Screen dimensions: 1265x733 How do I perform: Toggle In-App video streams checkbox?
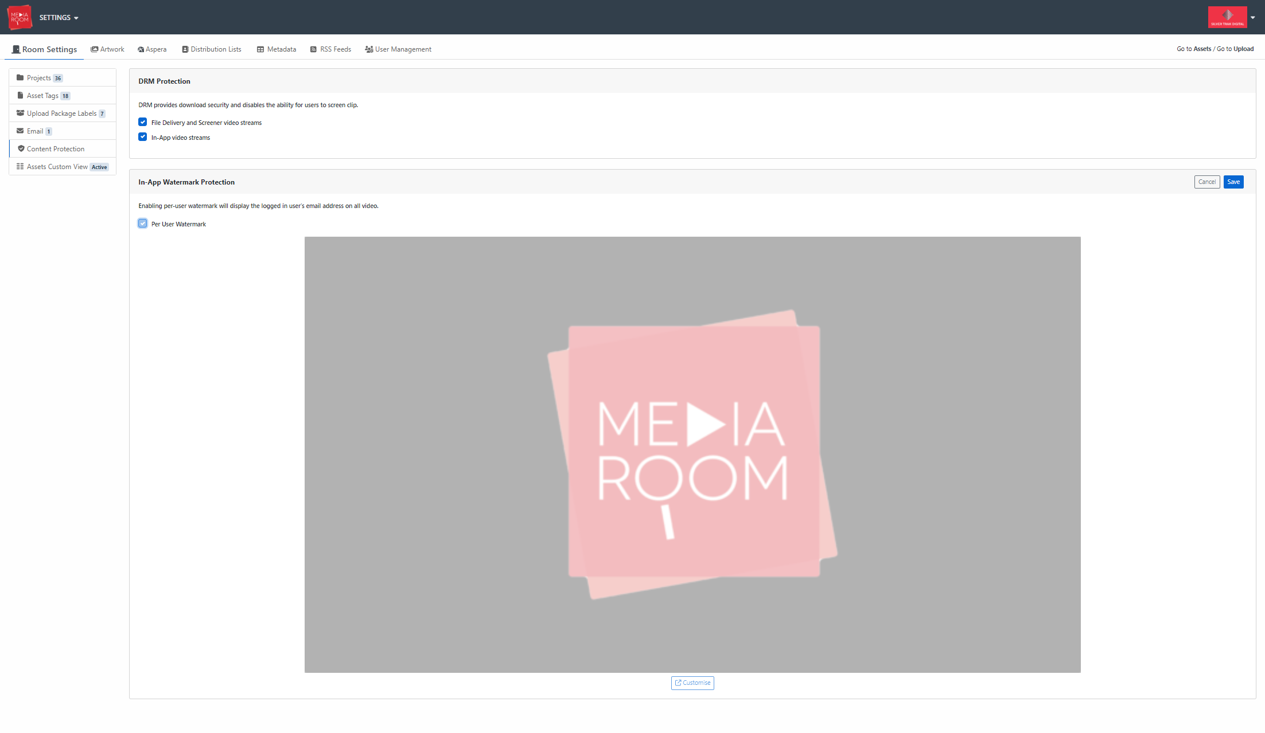(142, 137)
